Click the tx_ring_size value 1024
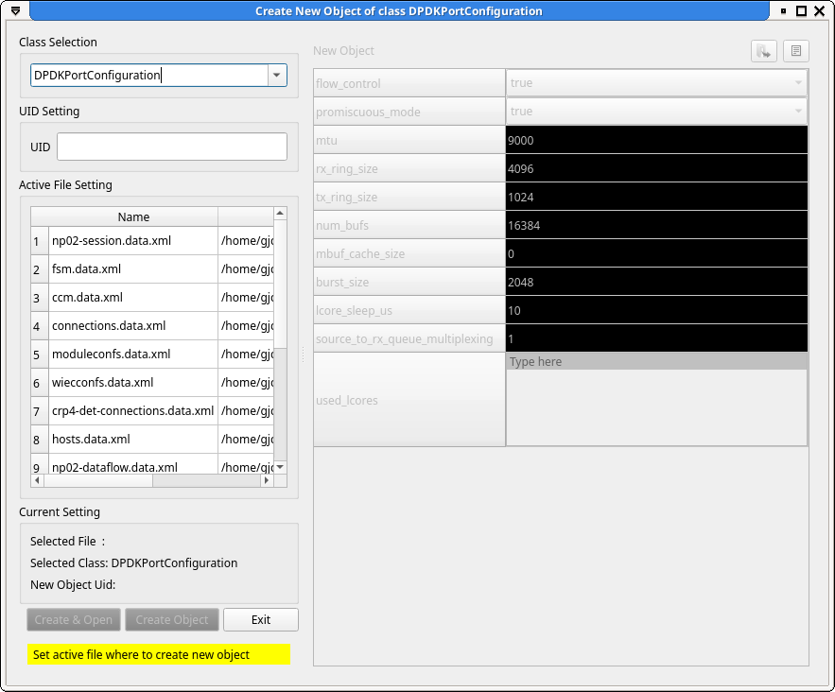This screenshot has width=835, height=692. click(656, 197)
